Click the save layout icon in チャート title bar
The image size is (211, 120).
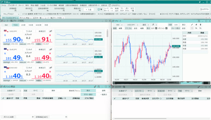point(199,21)
